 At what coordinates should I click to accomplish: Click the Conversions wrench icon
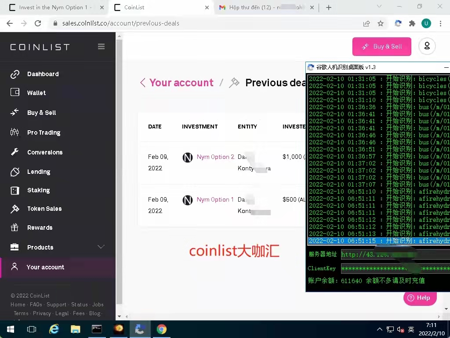[15, 152]
